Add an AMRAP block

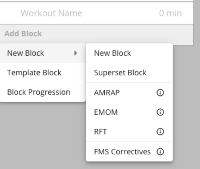tap(129, 93)
